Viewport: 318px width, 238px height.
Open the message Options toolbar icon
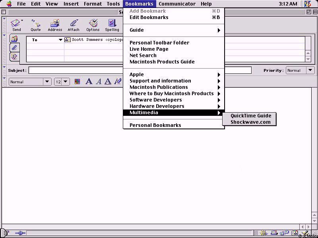tap(93, 23)
